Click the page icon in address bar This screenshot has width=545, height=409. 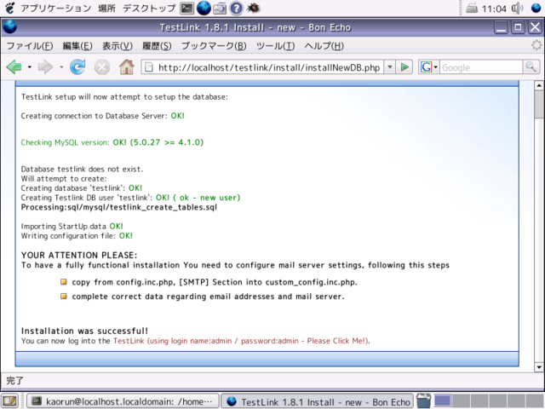pyautogui.click(x=149, y=67)
